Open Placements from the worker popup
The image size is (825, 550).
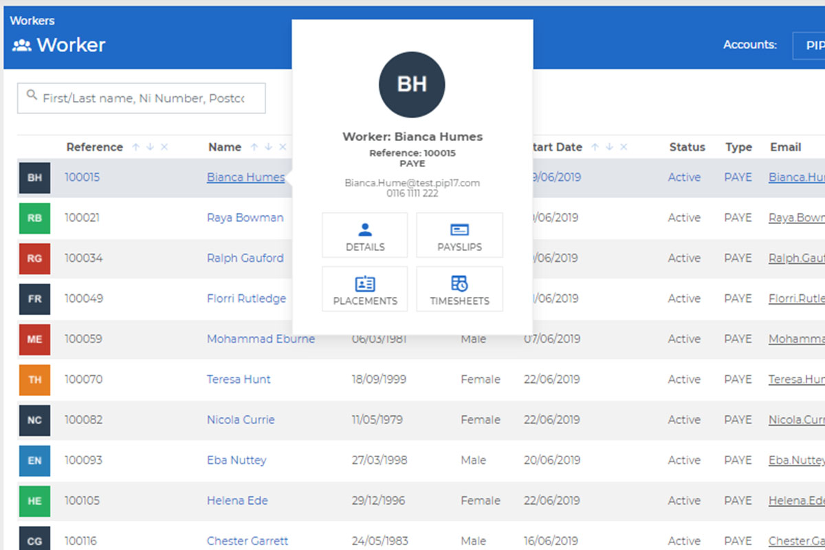[x=365, y=289]
